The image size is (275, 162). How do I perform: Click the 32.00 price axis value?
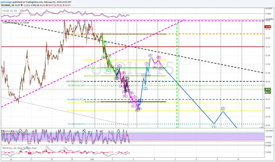268,55
